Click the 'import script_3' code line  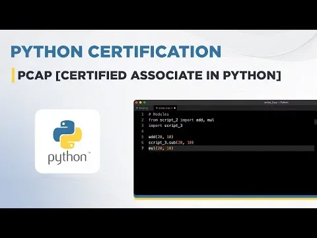166,126
